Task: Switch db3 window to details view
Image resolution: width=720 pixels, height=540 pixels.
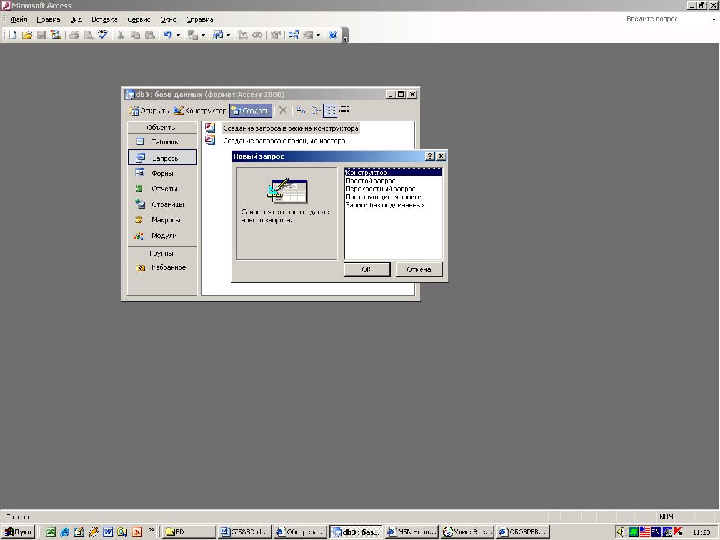Action: pyautogui.click(x=344, y=110)
